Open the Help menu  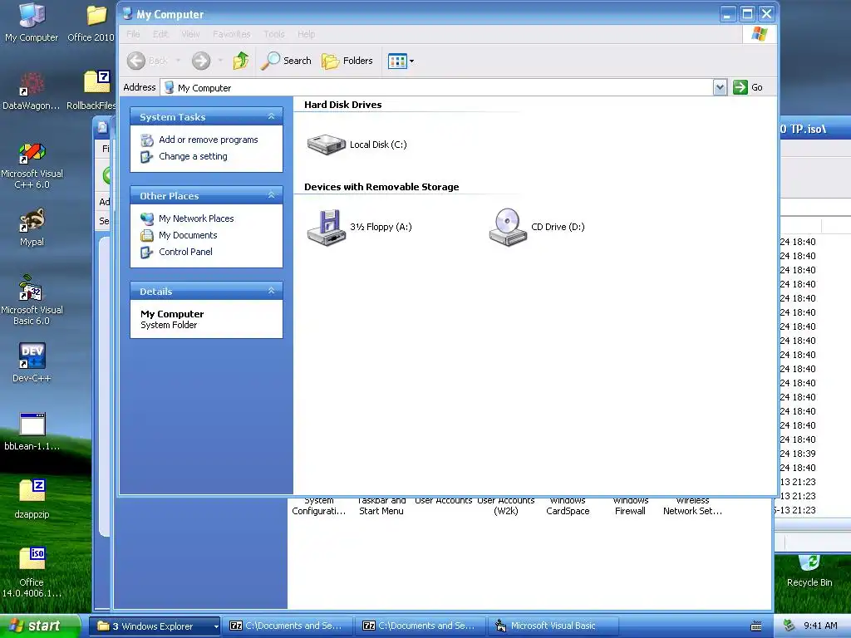point(306,34)
